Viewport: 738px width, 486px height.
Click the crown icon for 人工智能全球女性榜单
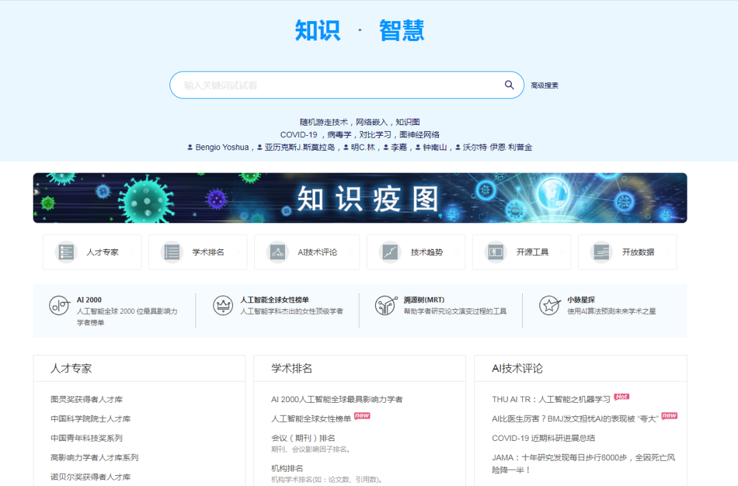click(223, 306)
